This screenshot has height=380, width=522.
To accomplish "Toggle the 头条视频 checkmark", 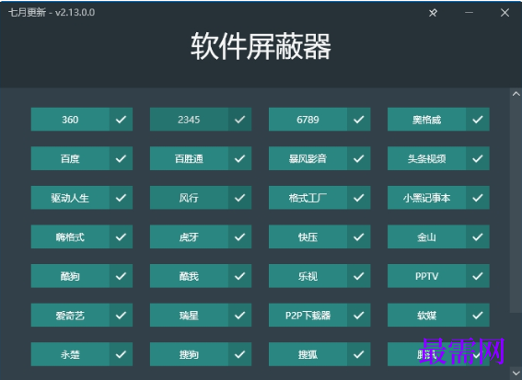I will [x=478, y=158].
